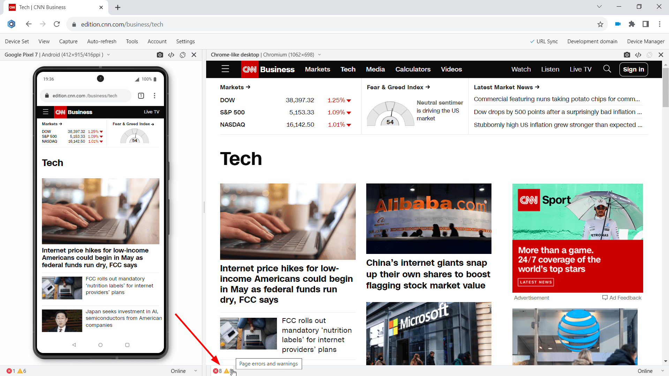Image resolution: width=669 pixels, height=376 pixels.
Task: Toggle the browser side panel icon
Action: point(645,24)
